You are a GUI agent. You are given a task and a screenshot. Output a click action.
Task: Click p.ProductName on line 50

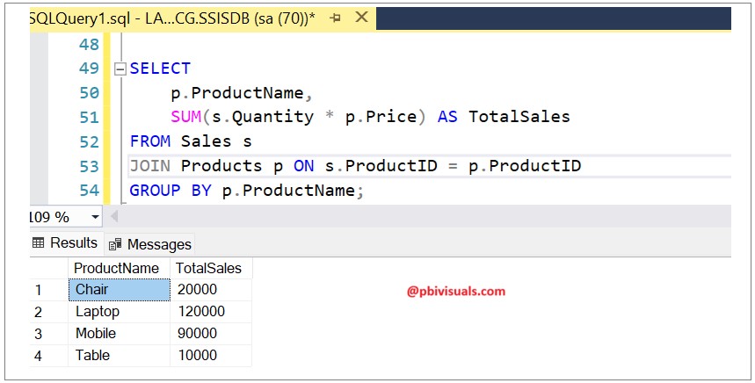tap(237, 93)
